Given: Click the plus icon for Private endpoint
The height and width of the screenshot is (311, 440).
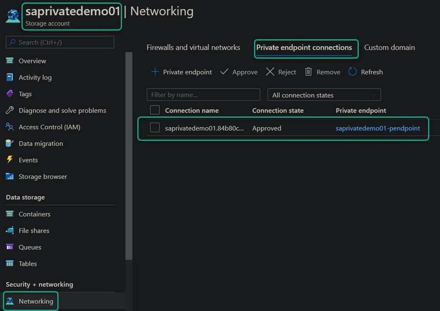Looking at the screenshot, I should [155, 72].
